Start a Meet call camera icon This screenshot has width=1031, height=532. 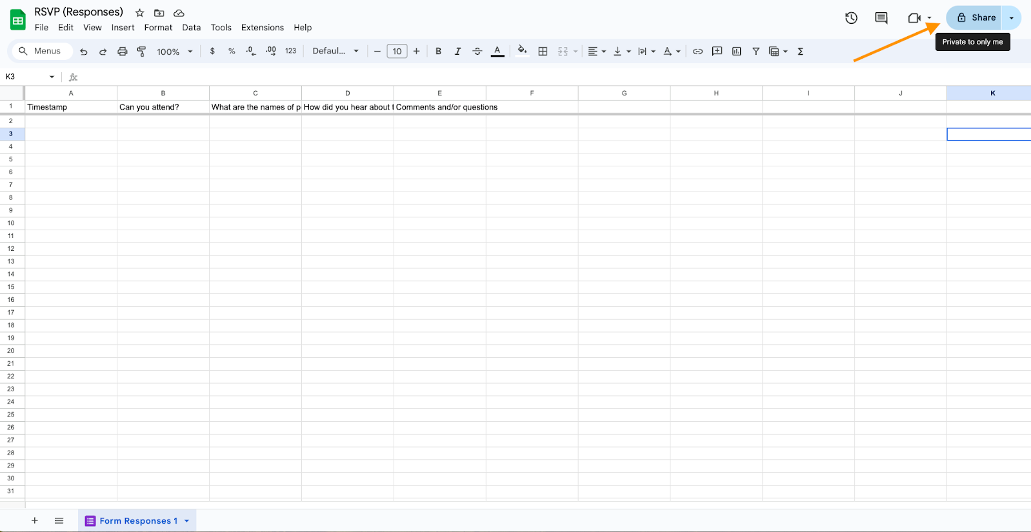click(x=914, y=18)
